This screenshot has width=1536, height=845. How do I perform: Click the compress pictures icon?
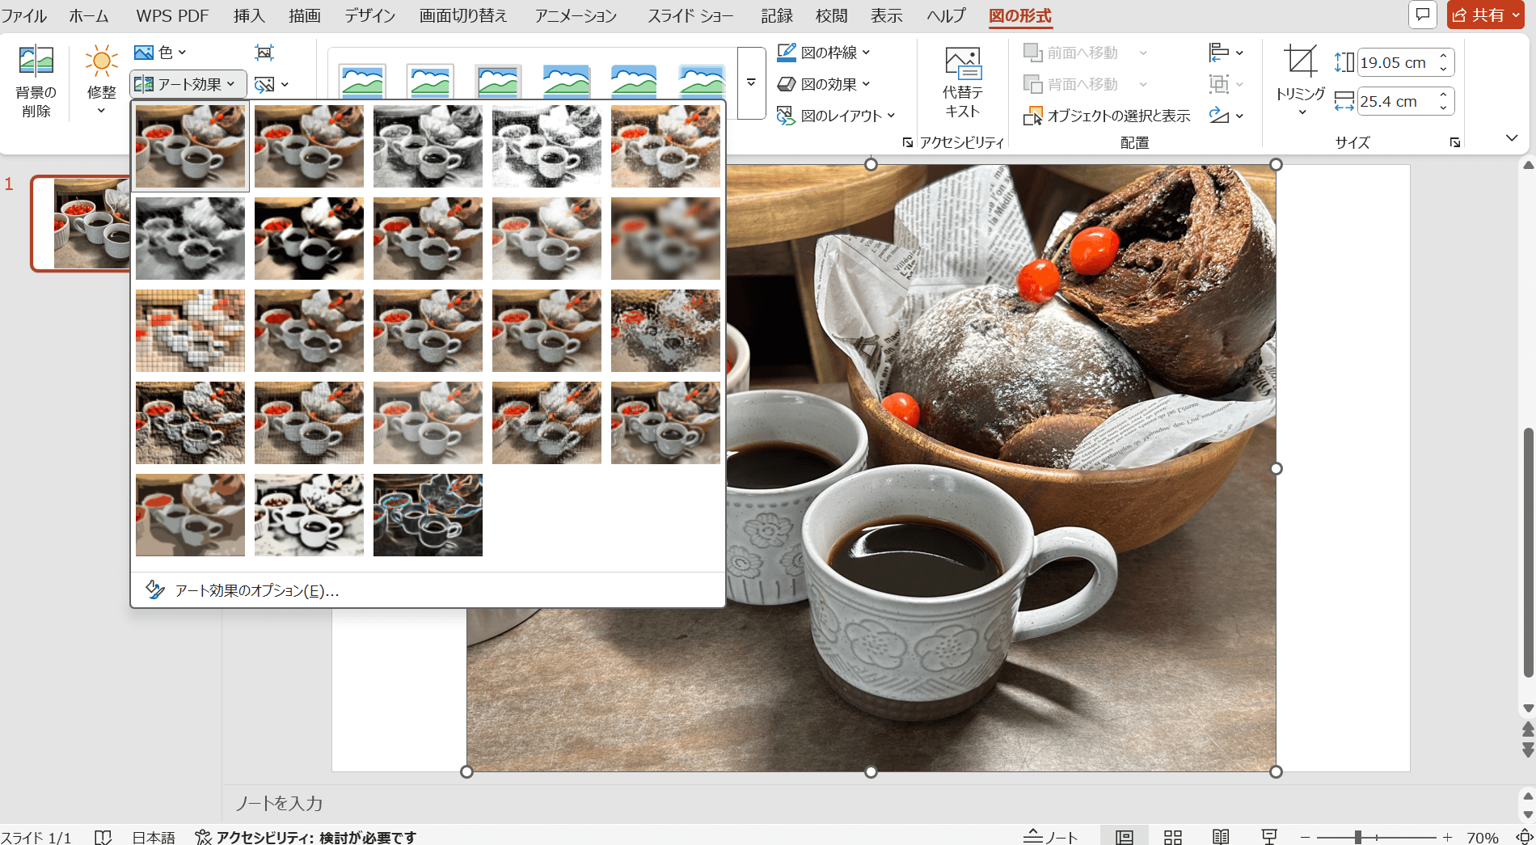click(x=264, y=53)
